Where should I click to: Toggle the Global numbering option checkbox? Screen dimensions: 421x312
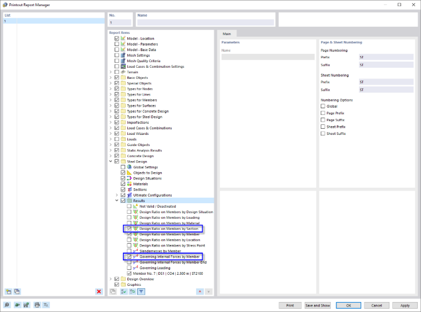point(323,106)
